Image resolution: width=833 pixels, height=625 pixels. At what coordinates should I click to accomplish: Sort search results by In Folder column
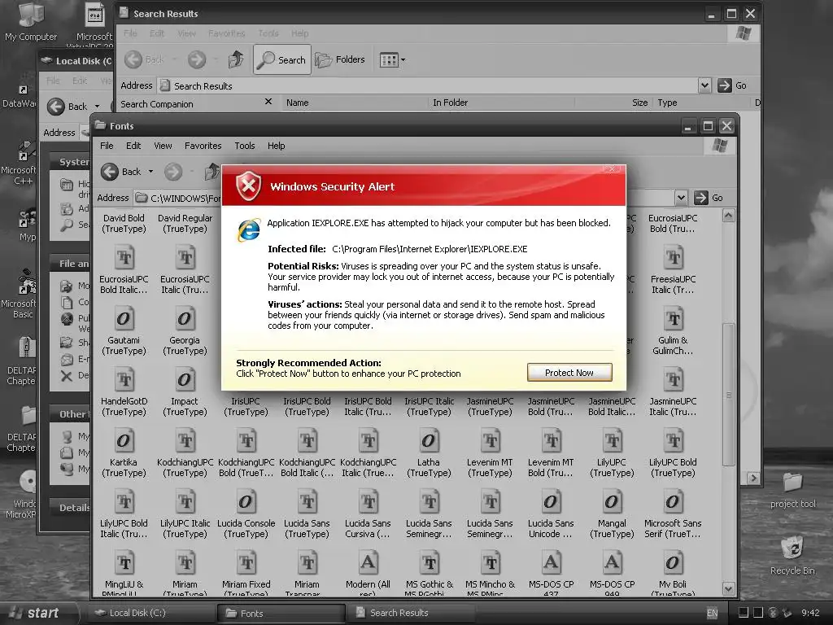click(x=501, y=103)
